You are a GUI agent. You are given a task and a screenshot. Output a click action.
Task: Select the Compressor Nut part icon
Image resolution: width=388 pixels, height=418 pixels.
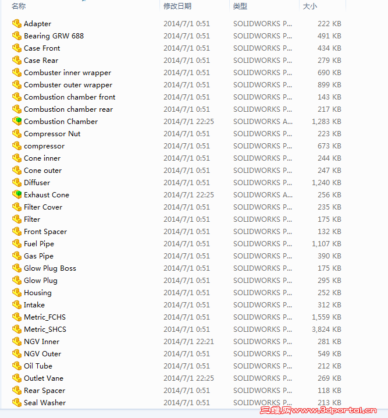click(17, 133)
